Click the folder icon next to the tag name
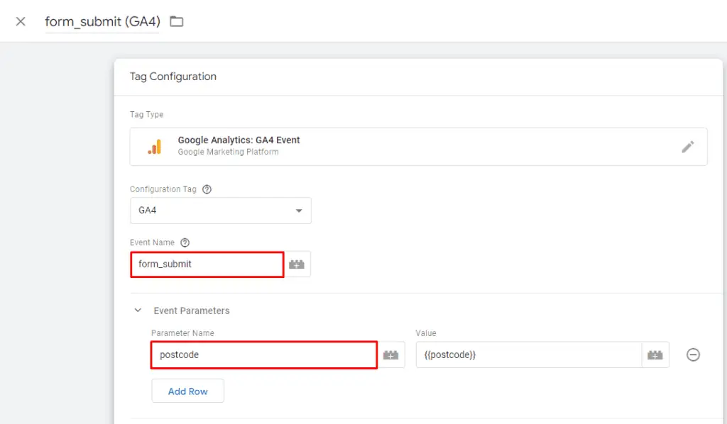The width and height of the screenshot is (727, 424). (175, 21)
